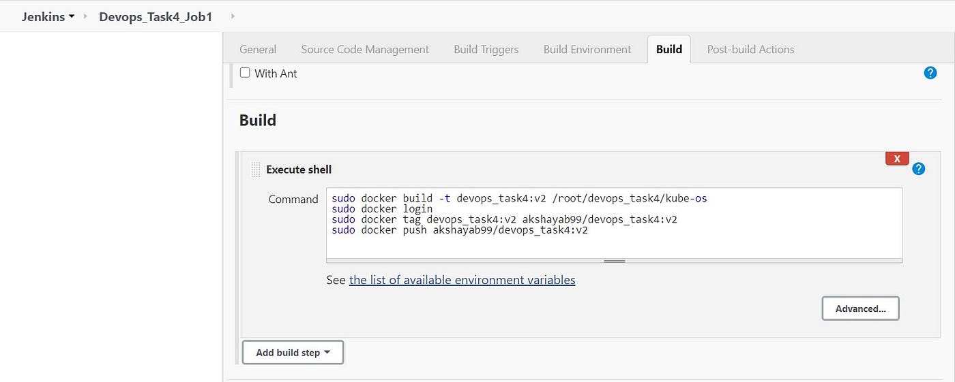Open the Source Code Management tab
The height and width of the screenshot is (382, 955).
pos(365,49)
